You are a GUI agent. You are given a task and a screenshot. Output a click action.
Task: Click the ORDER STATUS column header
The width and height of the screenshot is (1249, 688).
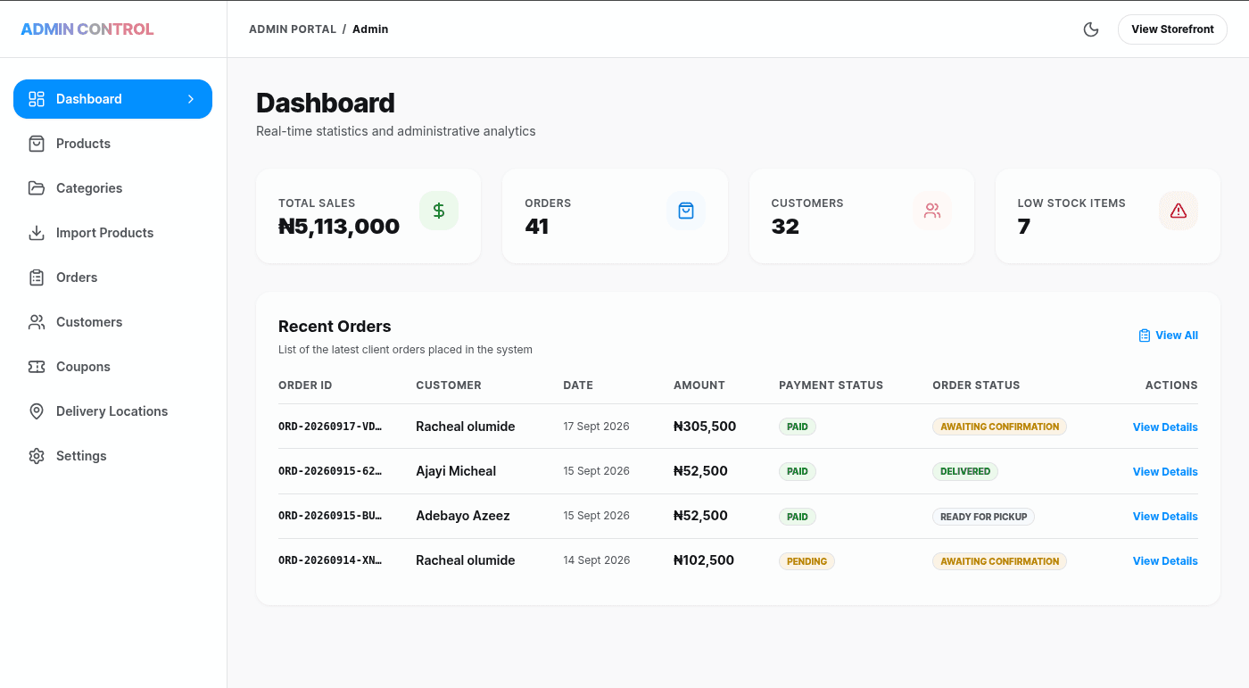976,385
